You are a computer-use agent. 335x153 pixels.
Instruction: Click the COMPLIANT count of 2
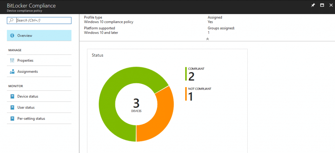[x=191, y=76]
